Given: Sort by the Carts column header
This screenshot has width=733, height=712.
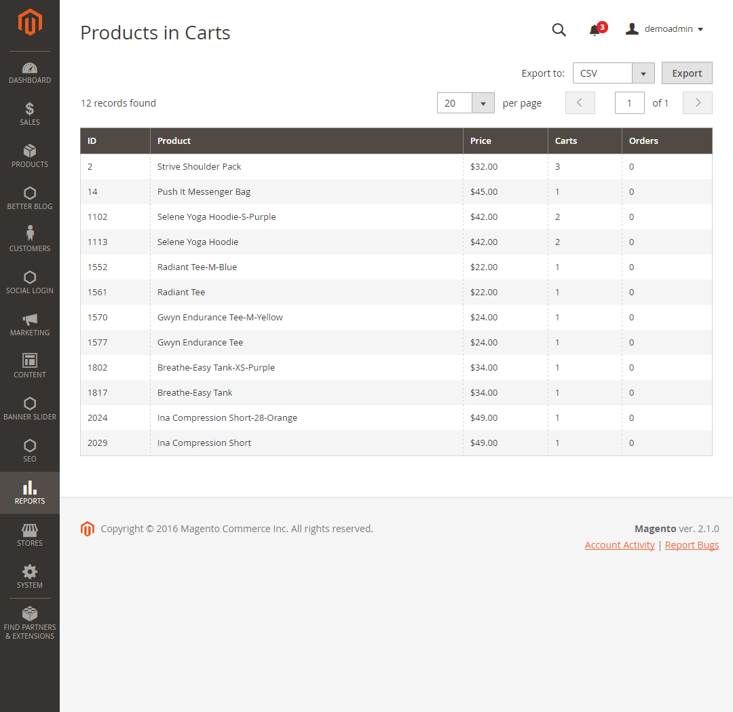Looking at the screenshot, I should tap(585, 140).
